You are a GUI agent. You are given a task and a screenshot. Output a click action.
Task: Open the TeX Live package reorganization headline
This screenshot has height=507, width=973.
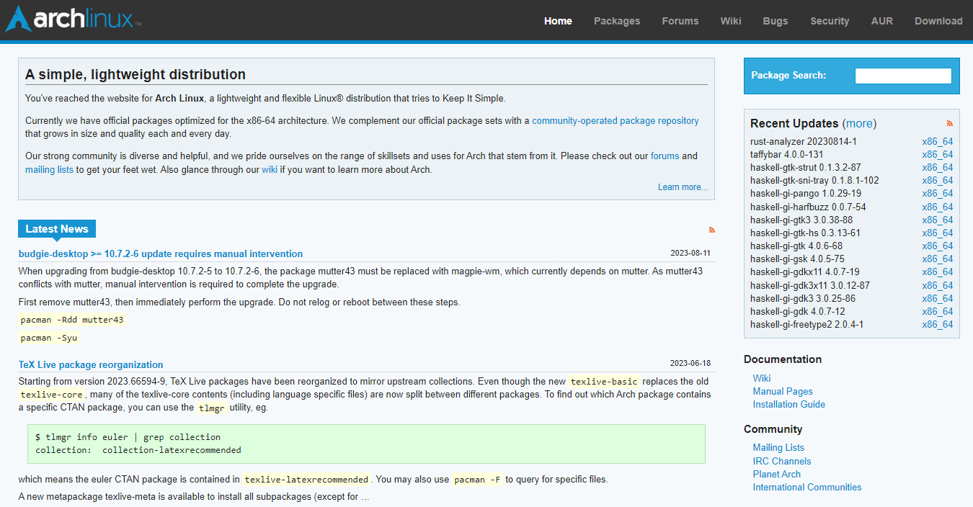click(x=91, y=365)
